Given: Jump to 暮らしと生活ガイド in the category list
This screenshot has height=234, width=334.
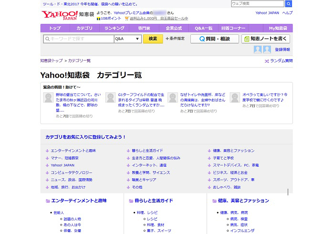Looking at the screenshot, I should (x=147, y=151).
